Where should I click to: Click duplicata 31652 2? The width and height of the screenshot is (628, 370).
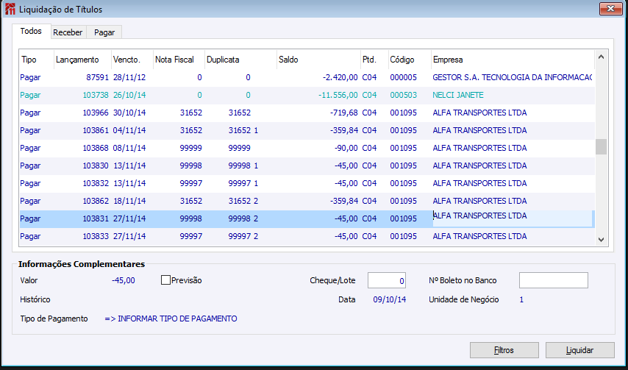(243, 201)
